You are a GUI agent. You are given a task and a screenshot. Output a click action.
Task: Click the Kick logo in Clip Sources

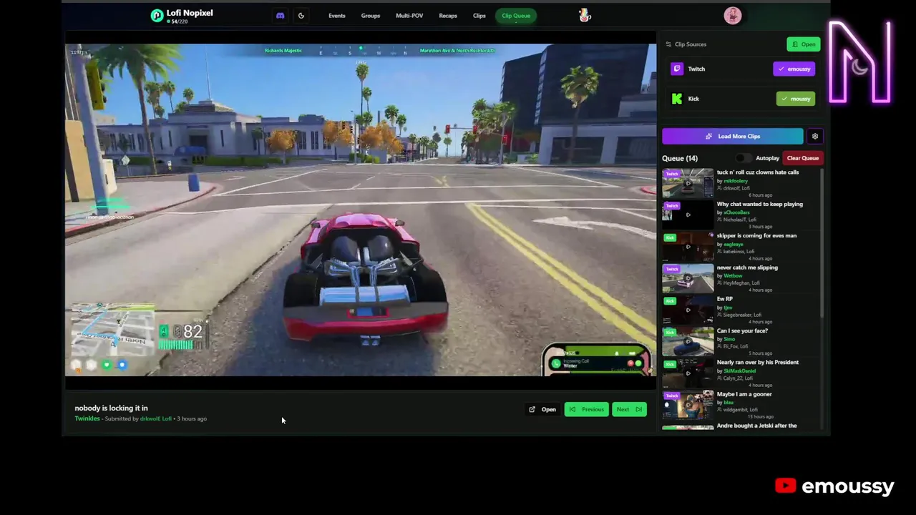point(677,99)
